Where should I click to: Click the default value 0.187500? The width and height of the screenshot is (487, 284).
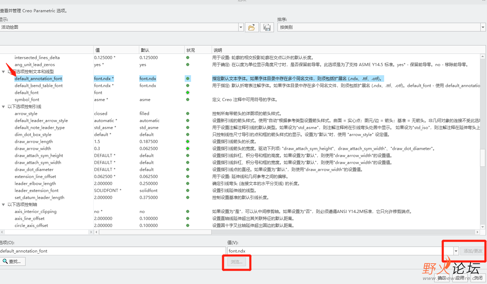tap(149, 141)
